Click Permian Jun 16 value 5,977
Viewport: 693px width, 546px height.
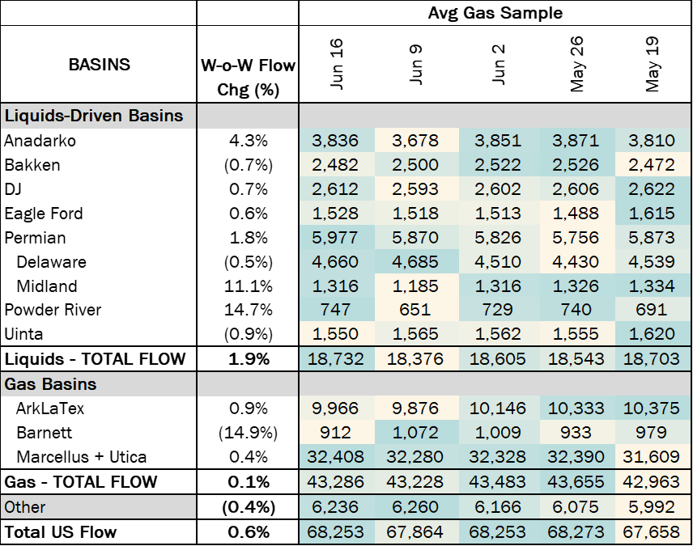click(x=335, y=238)
